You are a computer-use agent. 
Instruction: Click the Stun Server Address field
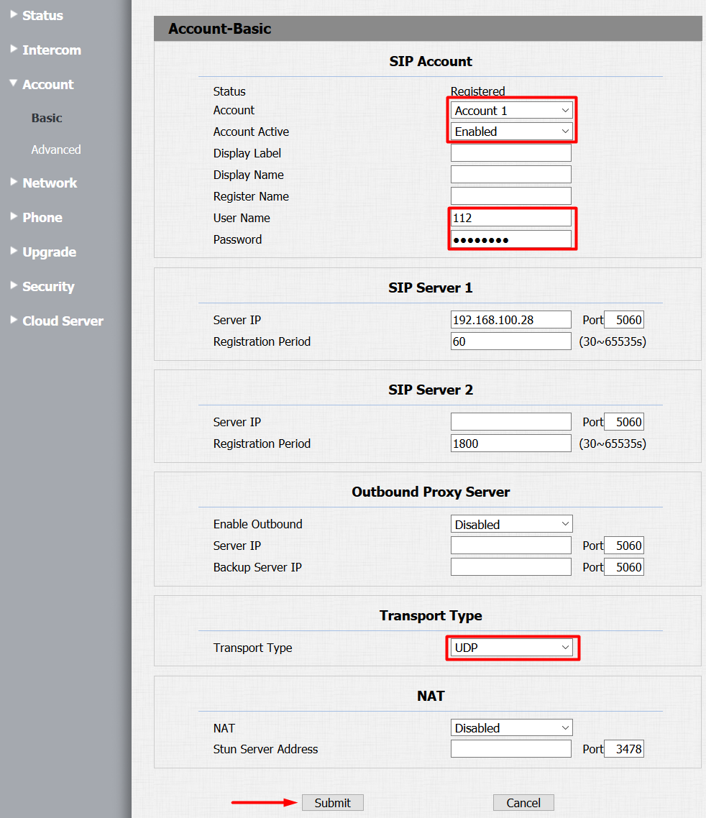pyautogui.click(x=510, y=748)
